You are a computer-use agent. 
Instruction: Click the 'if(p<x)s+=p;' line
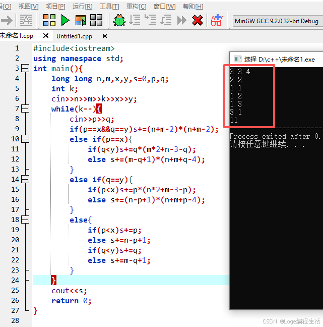[114, 230]
